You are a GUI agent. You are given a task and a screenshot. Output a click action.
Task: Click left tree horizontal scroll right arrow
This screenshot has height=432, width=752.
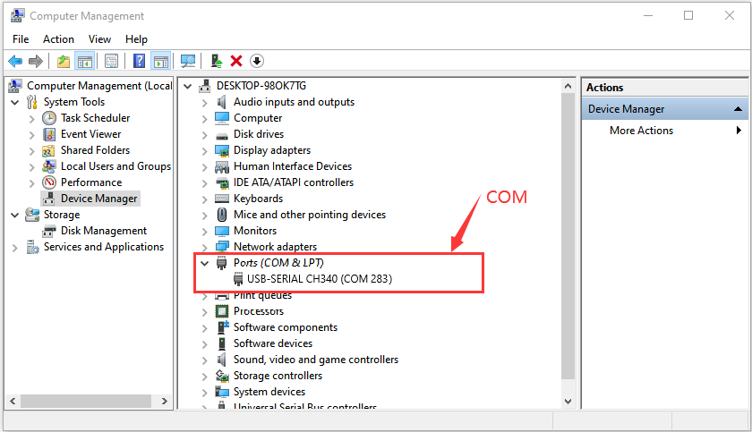[165, 401]
